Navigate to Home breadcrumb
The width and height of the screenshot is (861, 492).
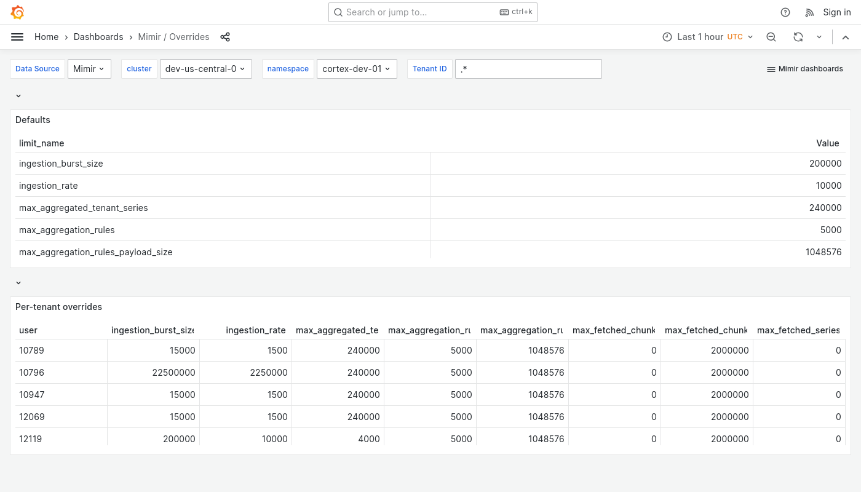pos(46,37)
